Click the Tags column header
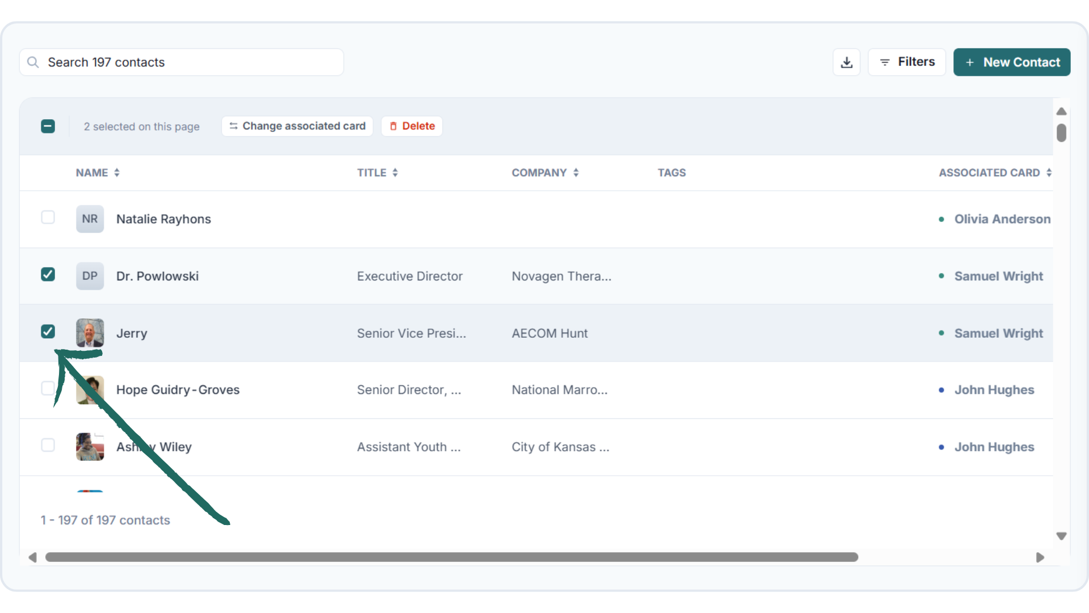 pos(672,173)
